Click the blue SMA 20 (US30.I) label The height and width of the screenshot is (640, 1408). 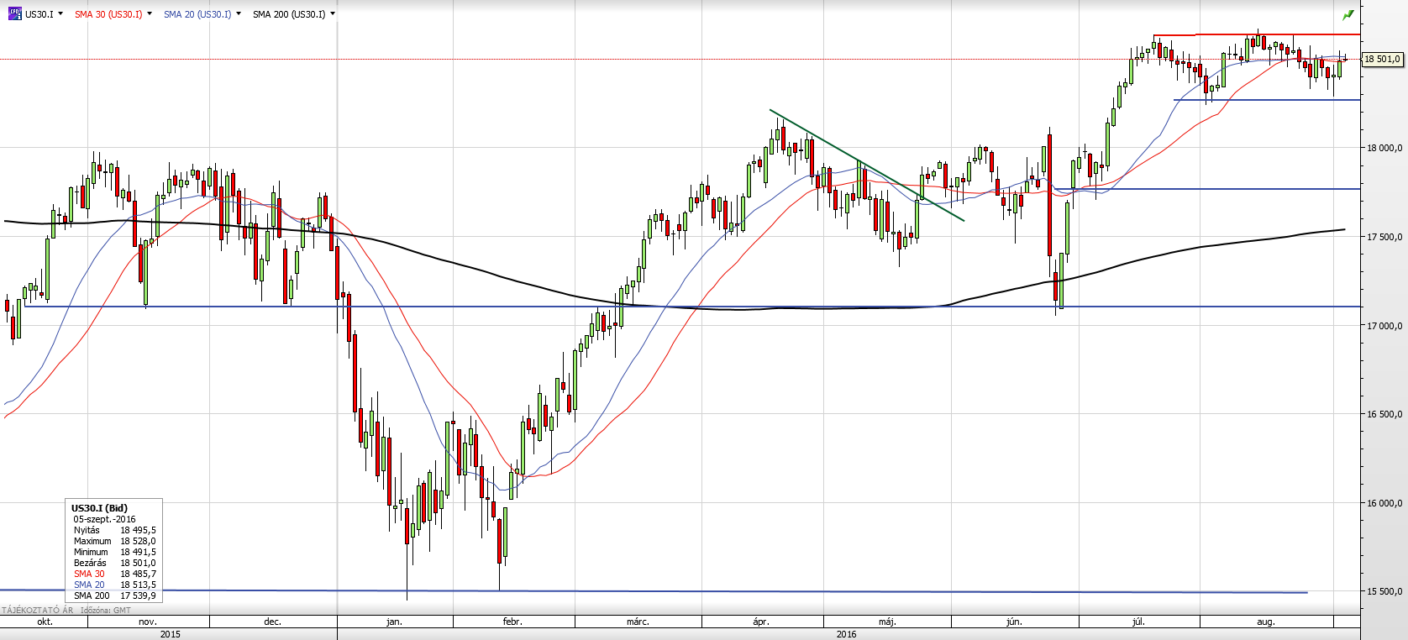coord(197,14)
